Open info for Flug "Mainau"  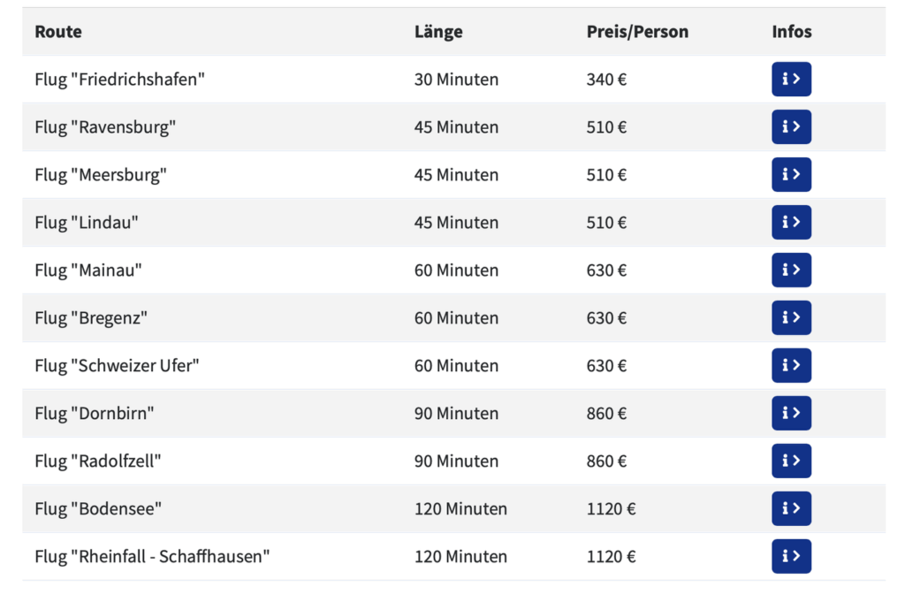tap(791, 271)
